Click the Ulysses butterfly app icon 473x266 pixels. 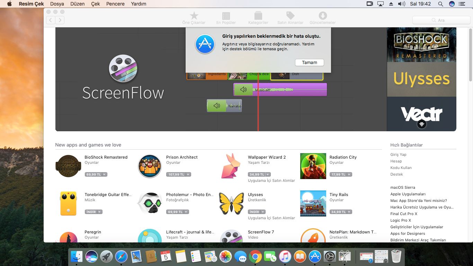point(231,204)
